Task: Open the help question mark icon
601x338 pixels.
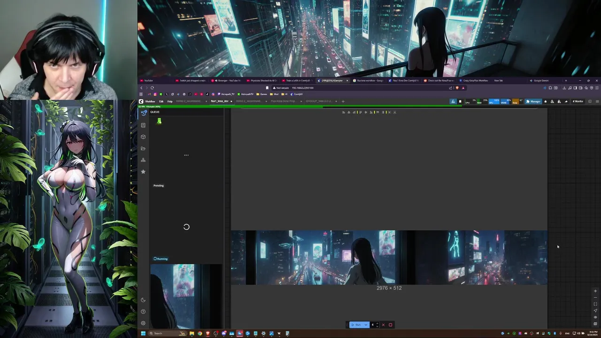Action: [143, 311]
